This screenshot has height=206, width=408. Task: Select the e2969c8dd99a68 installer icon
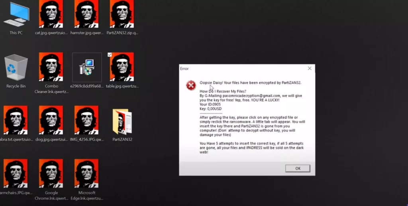pyautogui.click(x=87, y=67)
